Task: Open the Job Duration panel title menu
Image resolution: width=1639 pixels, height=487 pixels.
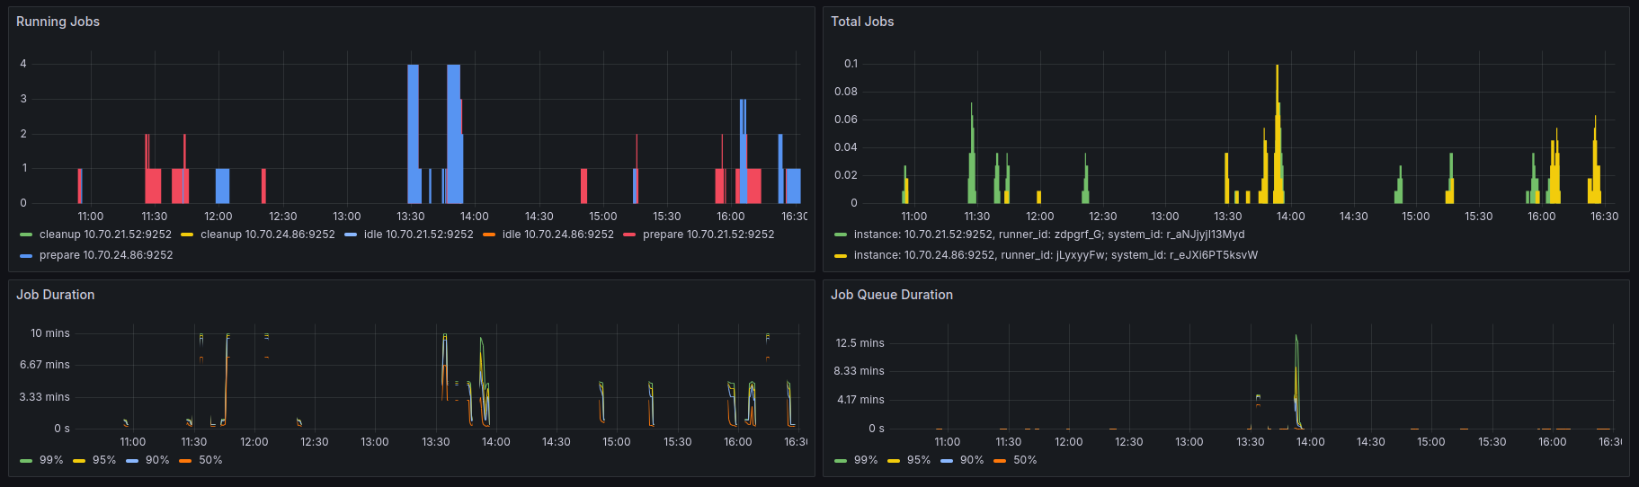Action: (x=55, y=295)
